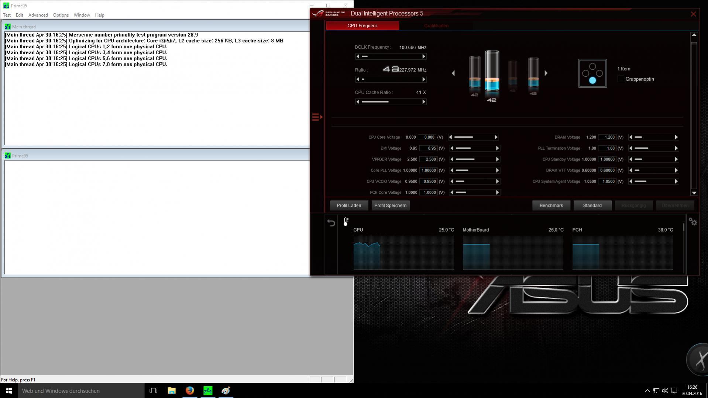This screenshot has width=708, height=398.
Task: Click Profil Laden button
Action: point(349,205)
